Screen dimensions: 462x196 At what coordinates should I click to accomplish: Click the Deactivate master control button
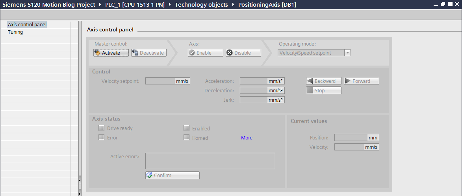pyautogui.click(x=149, y=53)
